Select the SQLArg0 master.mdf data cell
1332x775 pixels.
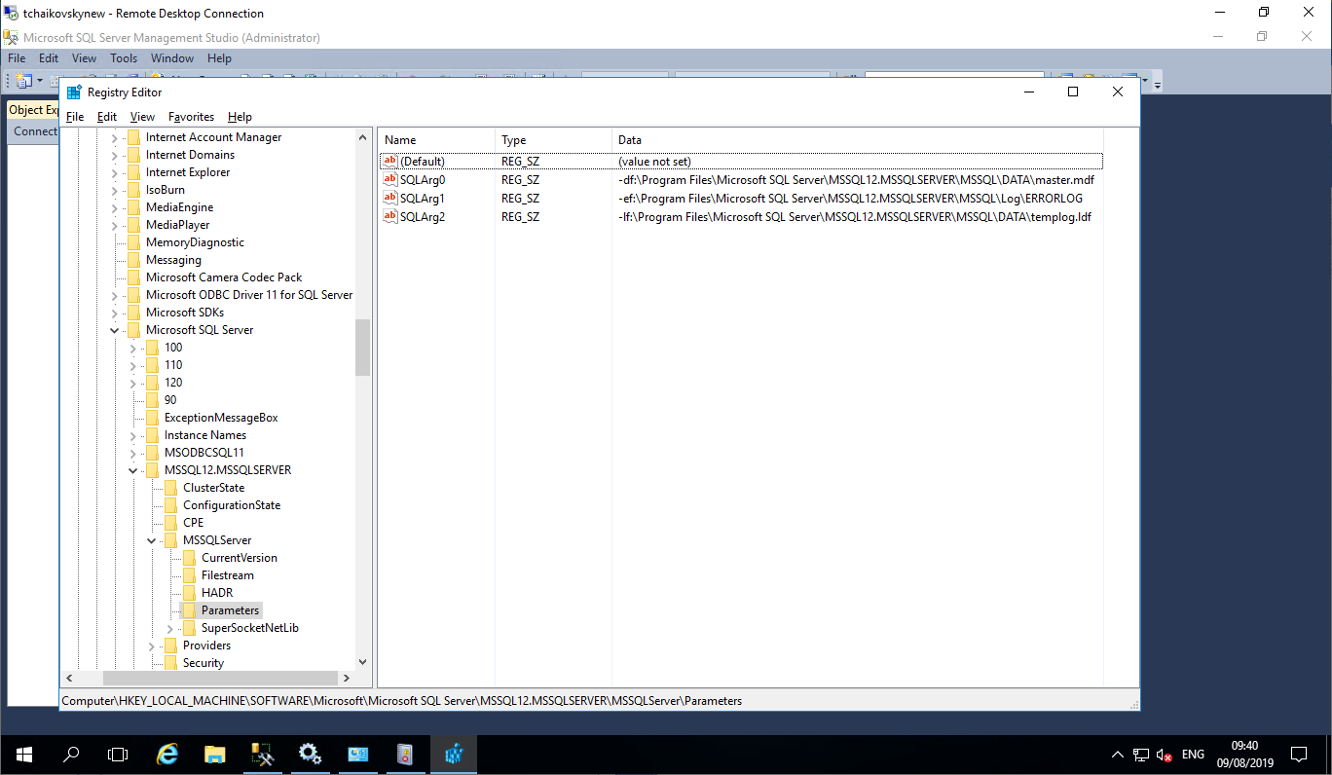857,180
